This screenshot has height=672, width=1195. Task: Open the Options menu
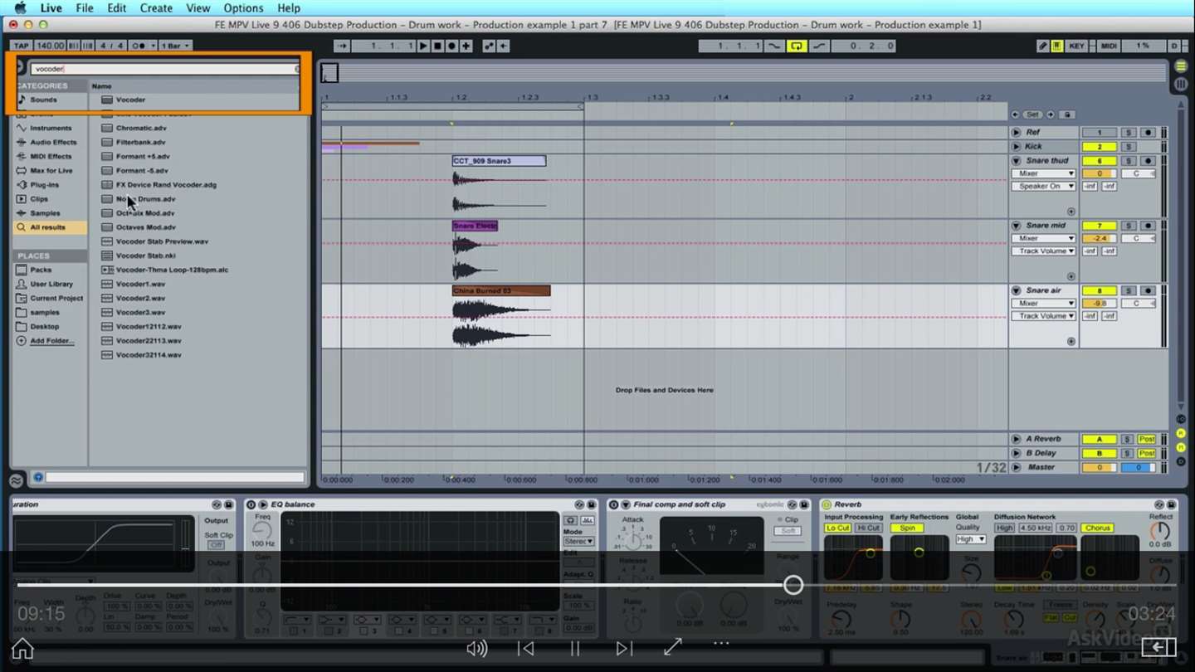pyautogui.click(x=243, y=8)
